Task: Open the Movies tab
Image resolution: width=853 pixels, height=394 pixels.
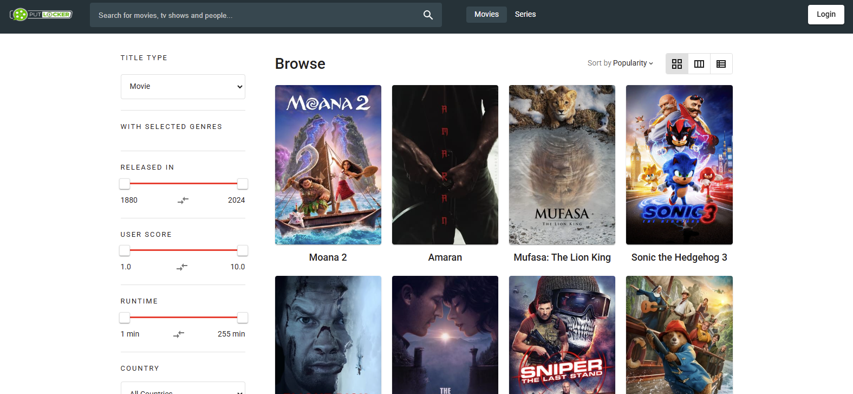Action: click(486, 15)
